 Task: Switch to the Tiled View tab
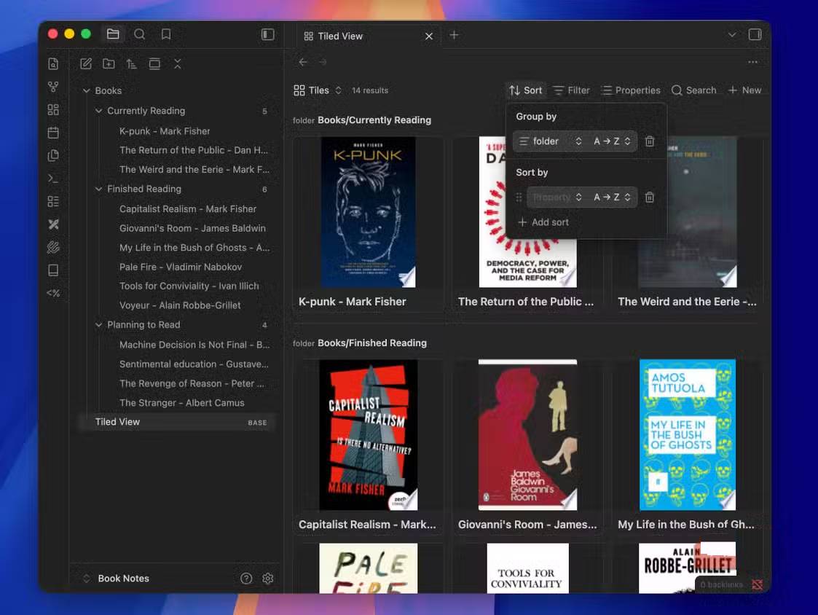[x=340, y=36]
